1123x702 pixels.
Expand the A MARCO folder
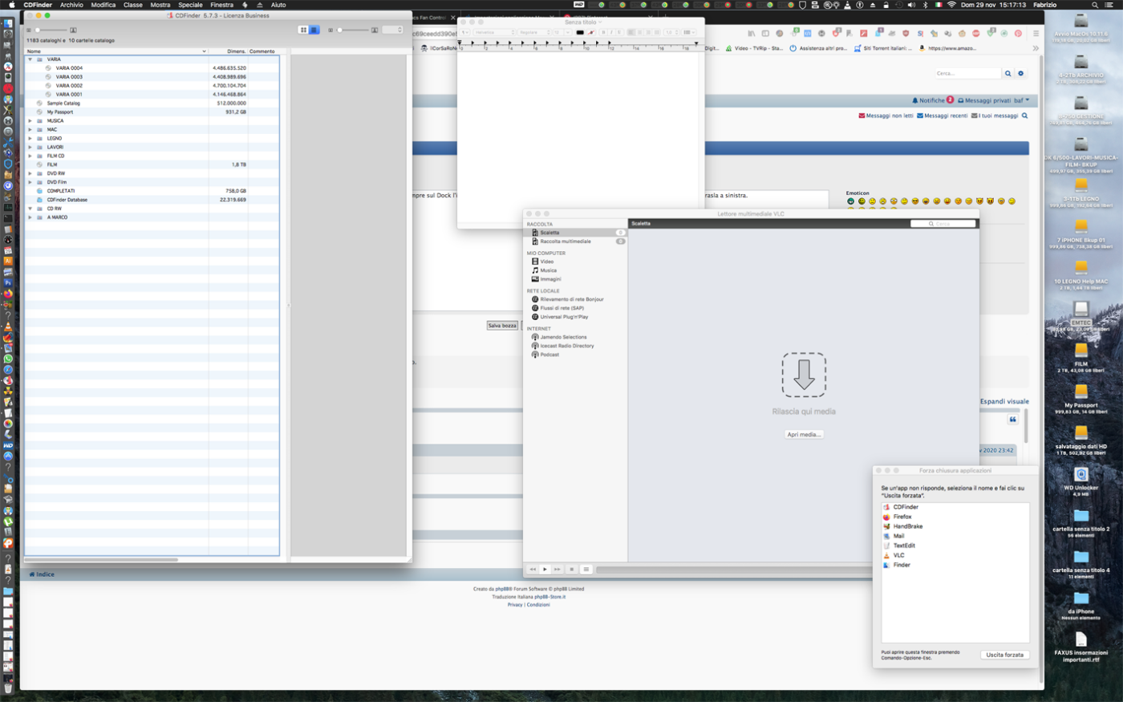[30, 217]
